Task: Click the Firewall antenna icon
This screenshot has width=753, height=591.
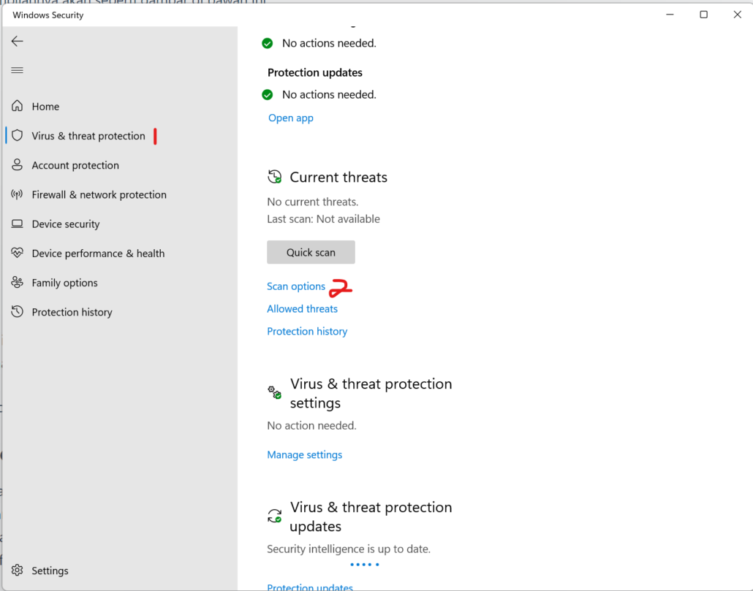Action: coord(18,194)
